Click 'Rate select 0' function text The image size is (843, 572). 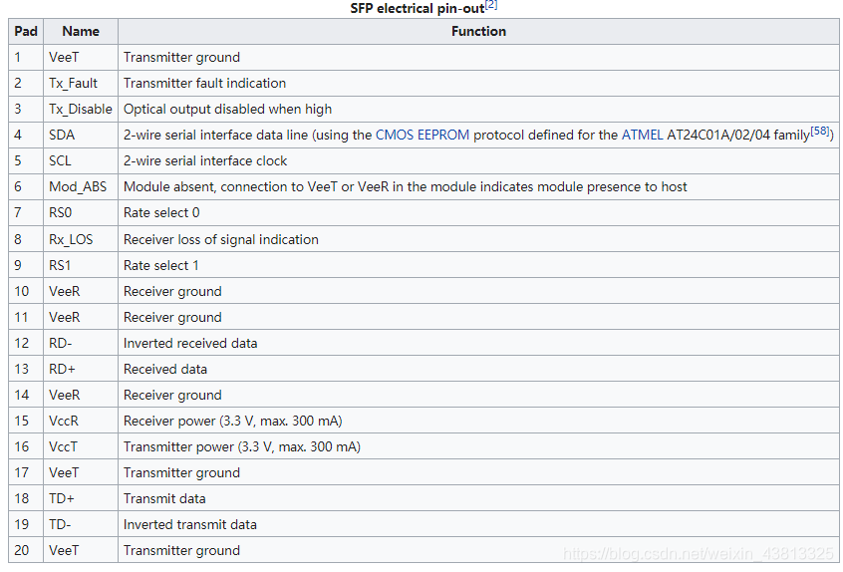click(x=161, y=213)
